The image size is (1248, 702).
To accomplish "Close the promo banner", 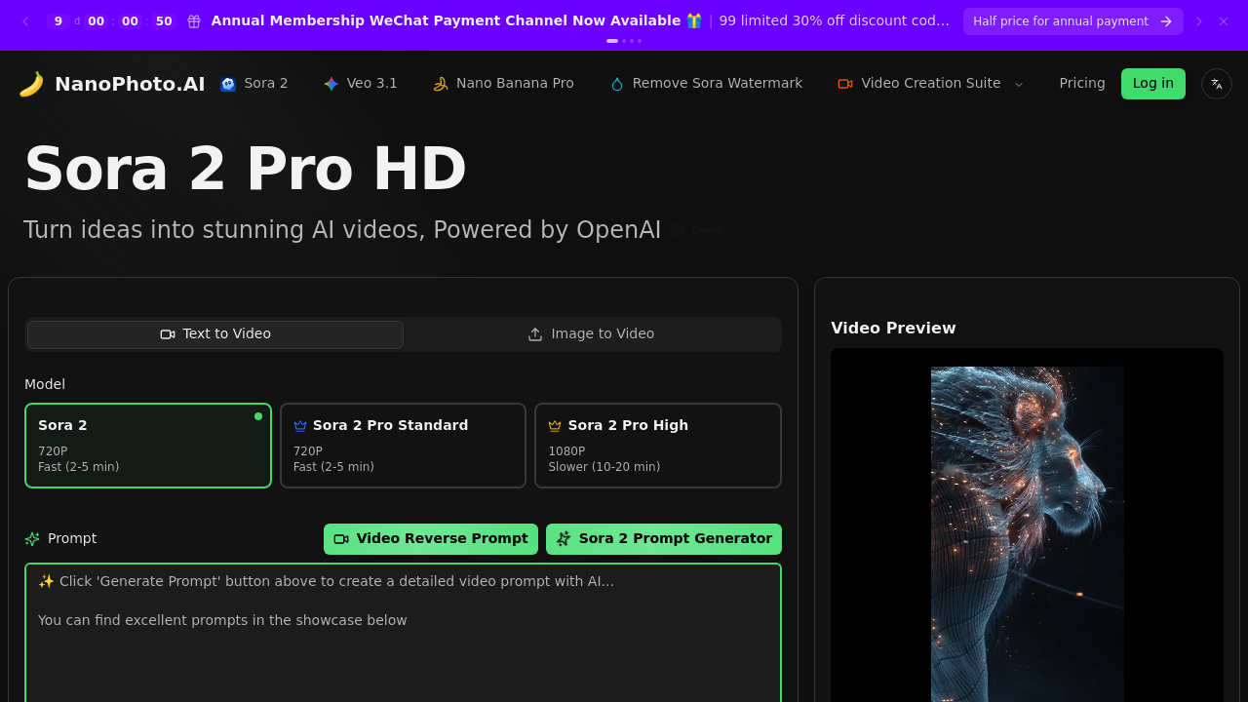I will (1224, 21).
